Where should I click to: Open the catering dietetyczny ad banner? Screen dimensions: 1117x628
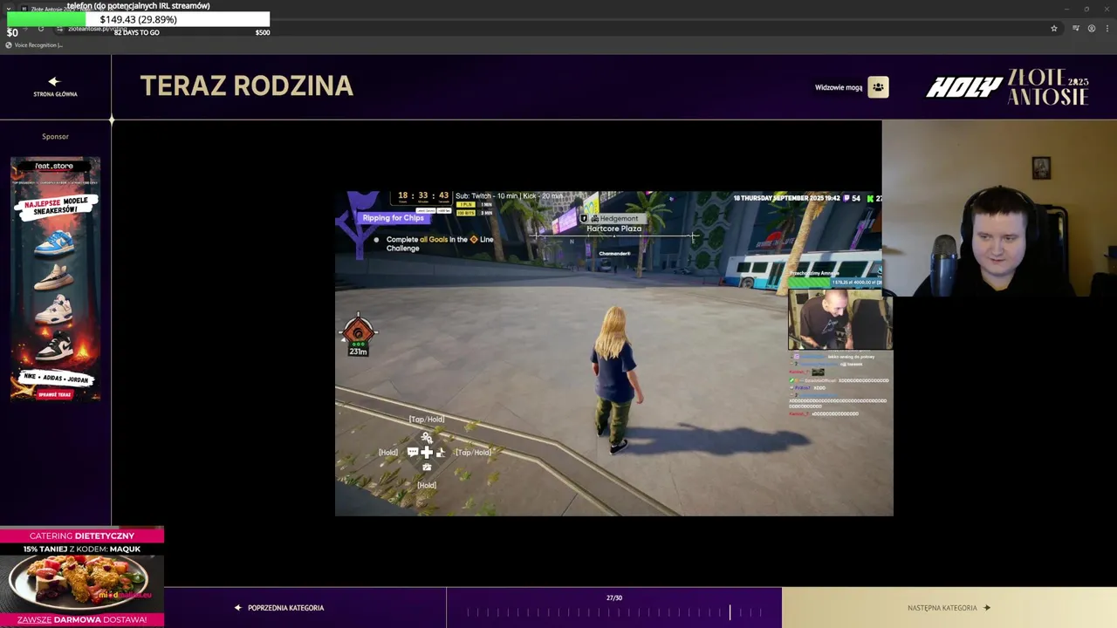(x=82, y=577)
